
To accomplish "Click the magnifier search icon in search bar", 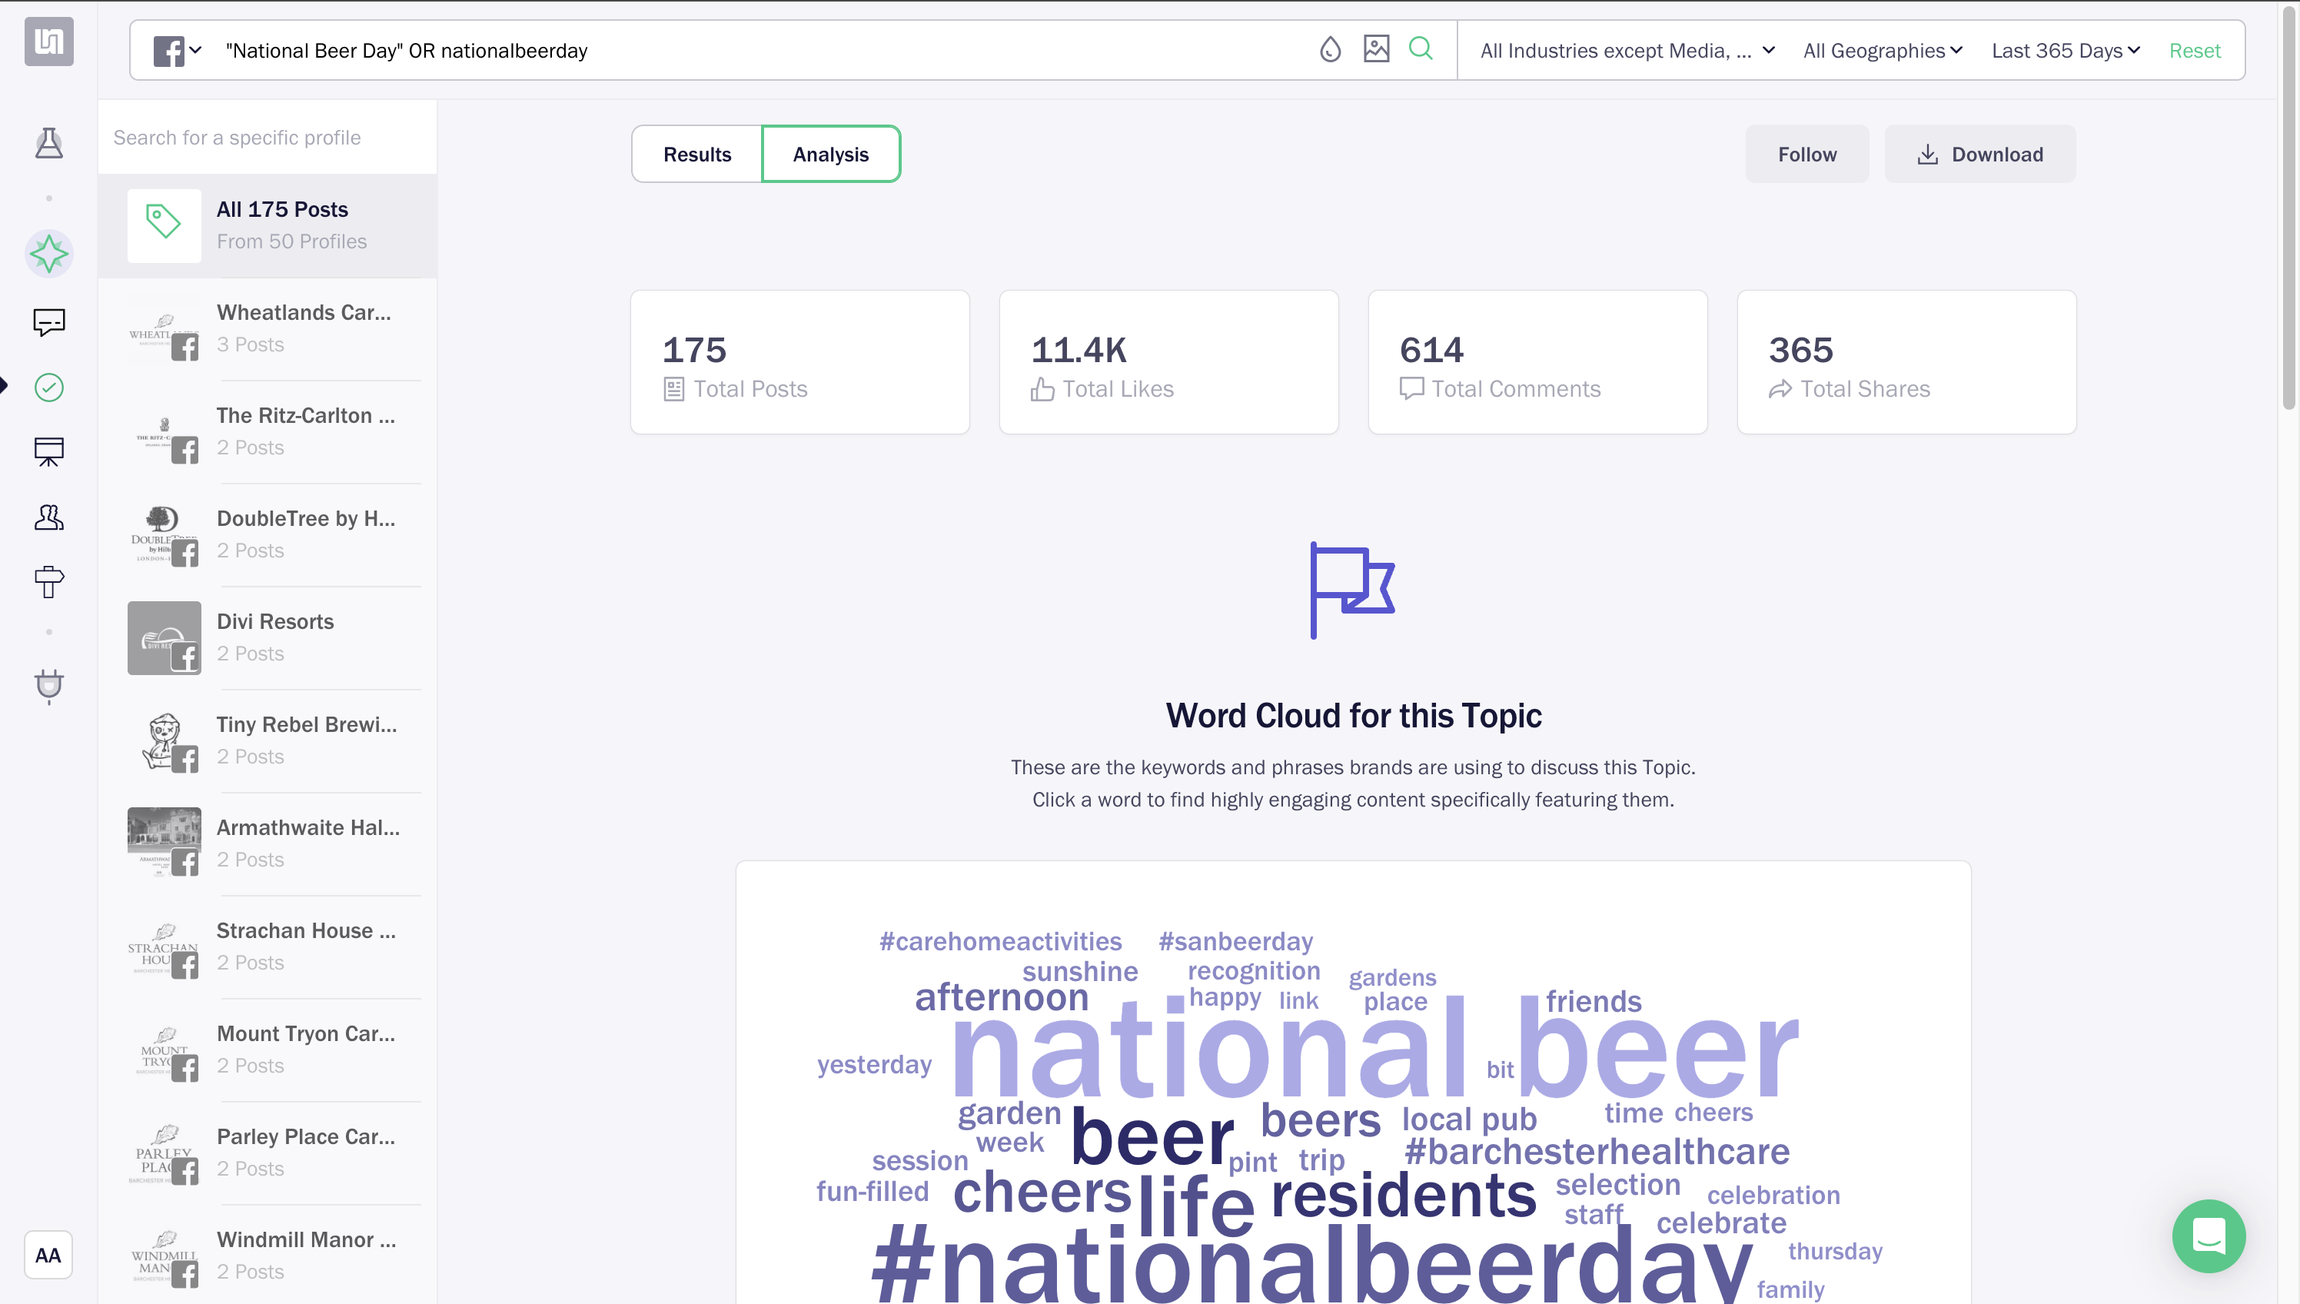I will (x=1420, y=51).
